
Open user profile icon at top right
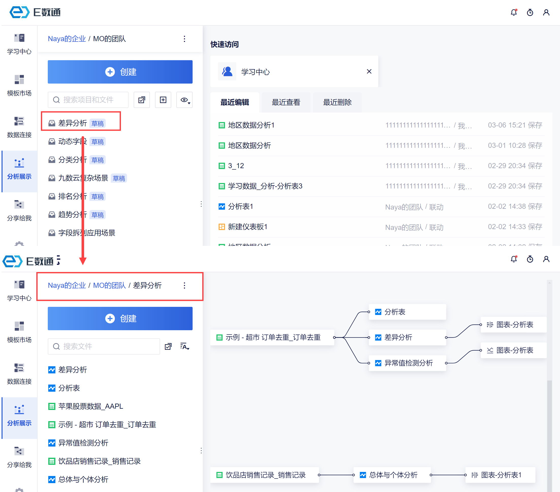pos(546,12)
